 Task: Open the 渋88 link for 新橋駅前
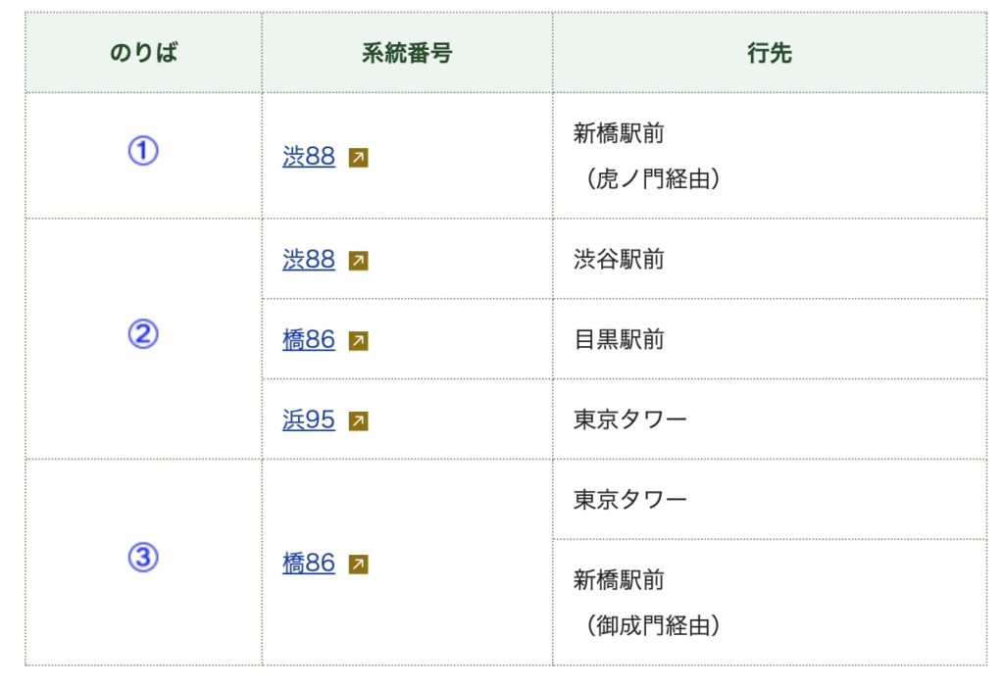(309, 156)
